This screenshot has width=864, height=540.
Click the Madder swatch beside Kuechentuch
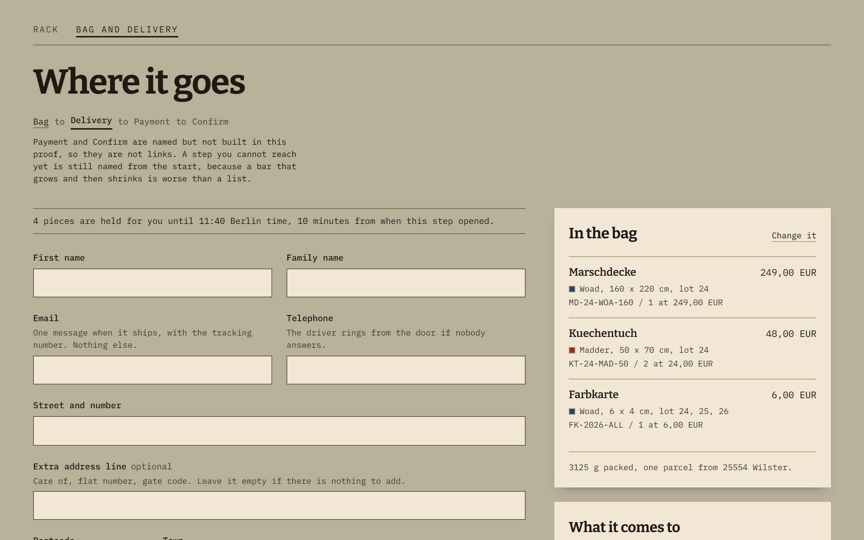click(x=572, y=350)
